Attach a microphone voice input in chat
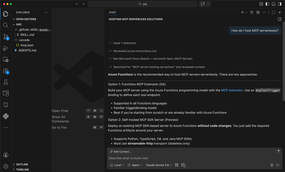 pyautogui.click(x=272, y=165)
